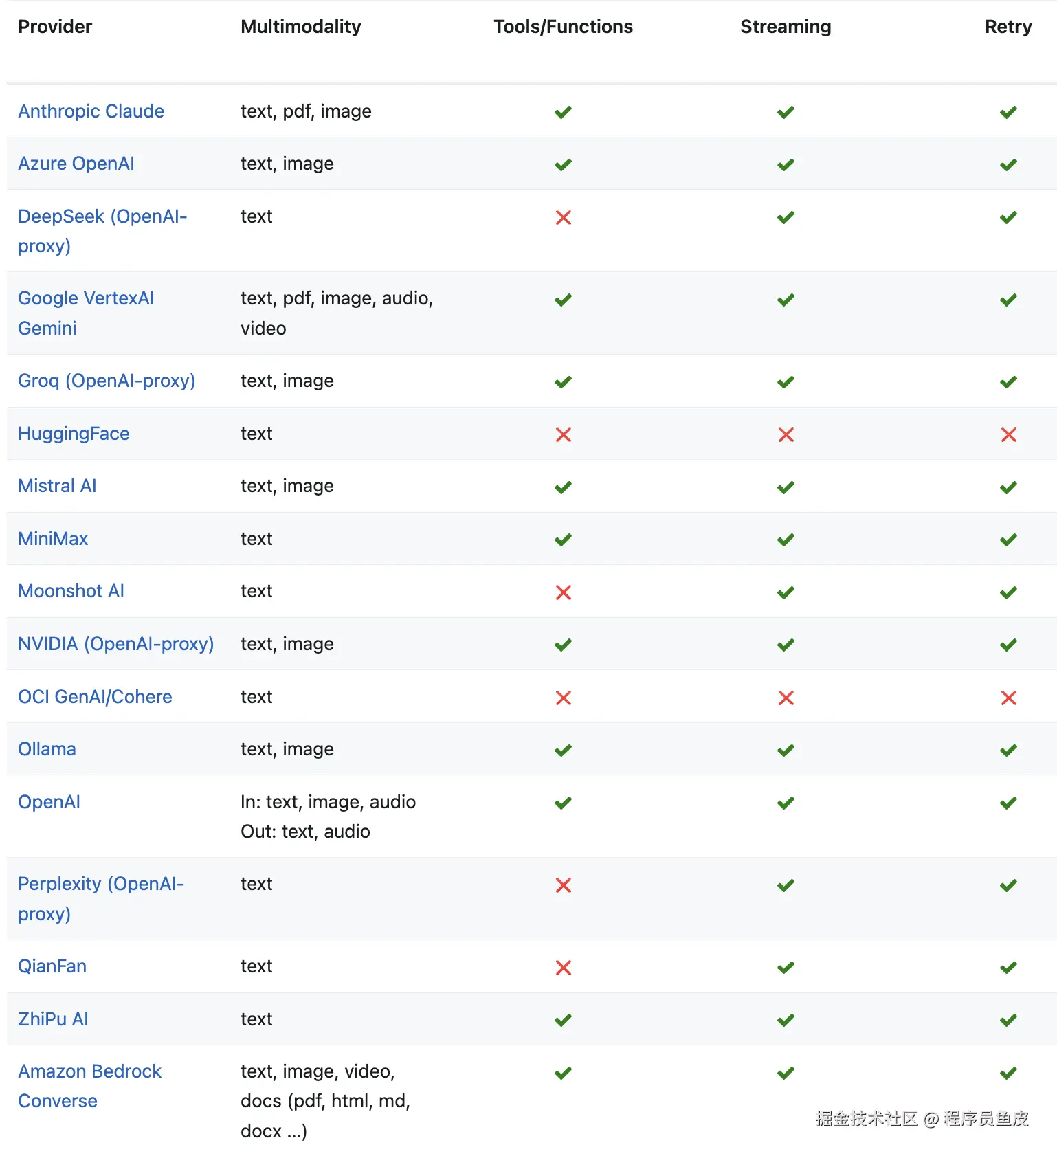Open the Ollama provider link
The width and height of the screenshot is (1057, 1156).
pos(47,749)
